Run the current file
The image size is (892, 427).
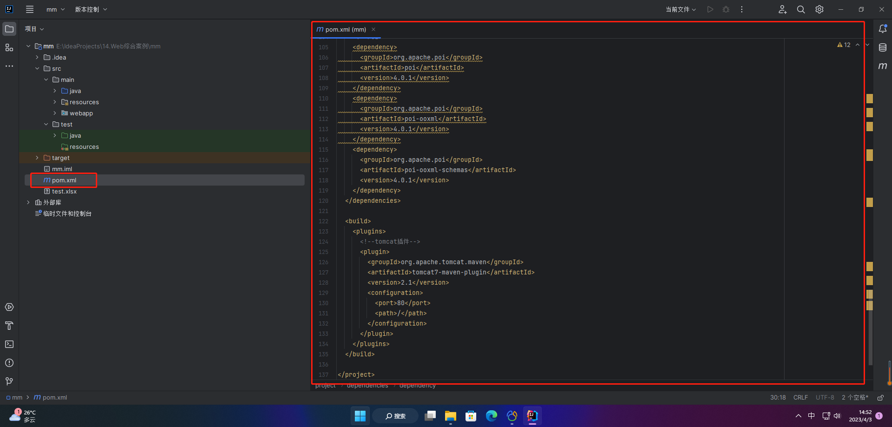710,9
